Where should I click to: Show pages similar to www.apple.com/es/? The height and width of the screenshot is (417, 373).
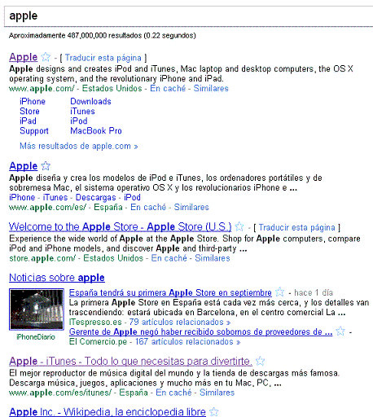[191, 207]
